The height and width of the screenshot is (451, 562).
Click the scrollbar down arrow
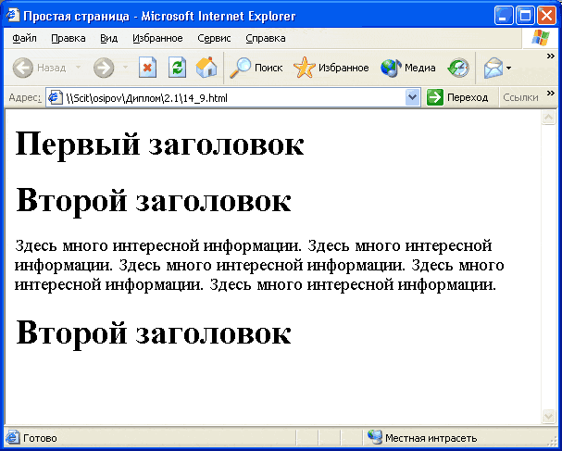click(548, 416)
